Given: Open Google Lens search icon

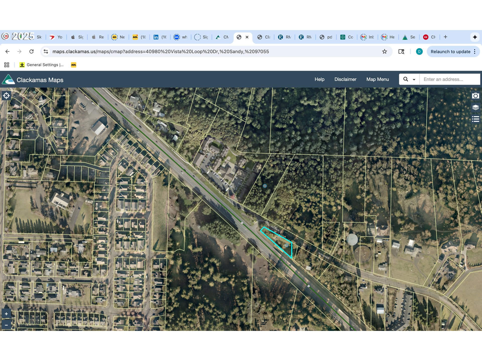Looking at the screenshot, I should [401, 52].
